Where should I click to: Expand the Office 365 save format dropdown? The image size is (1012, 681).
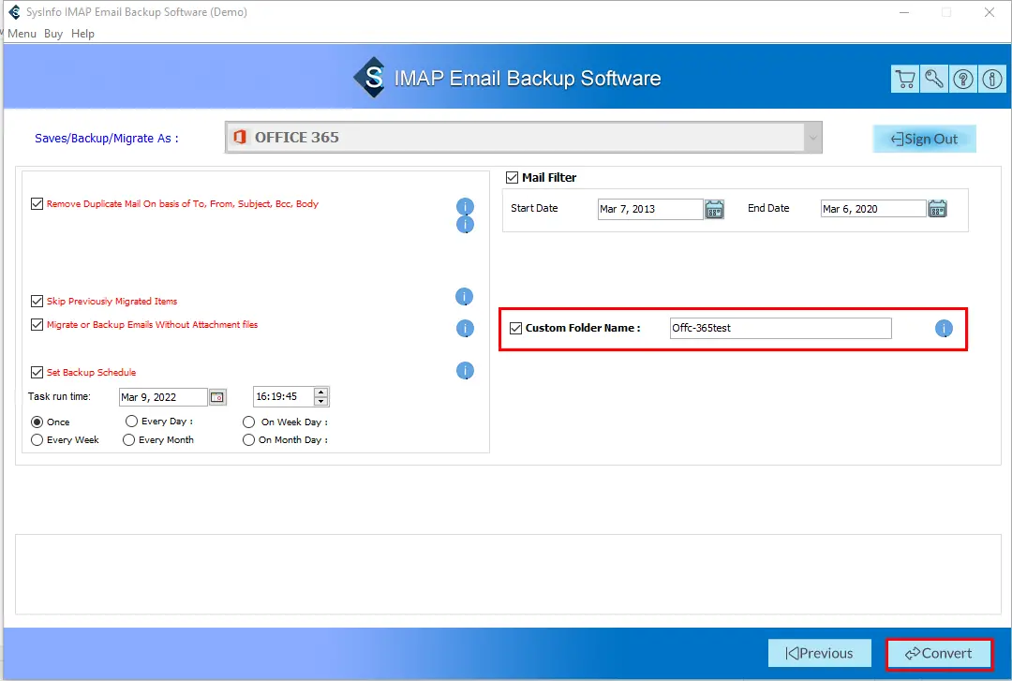tap(812, 138)
